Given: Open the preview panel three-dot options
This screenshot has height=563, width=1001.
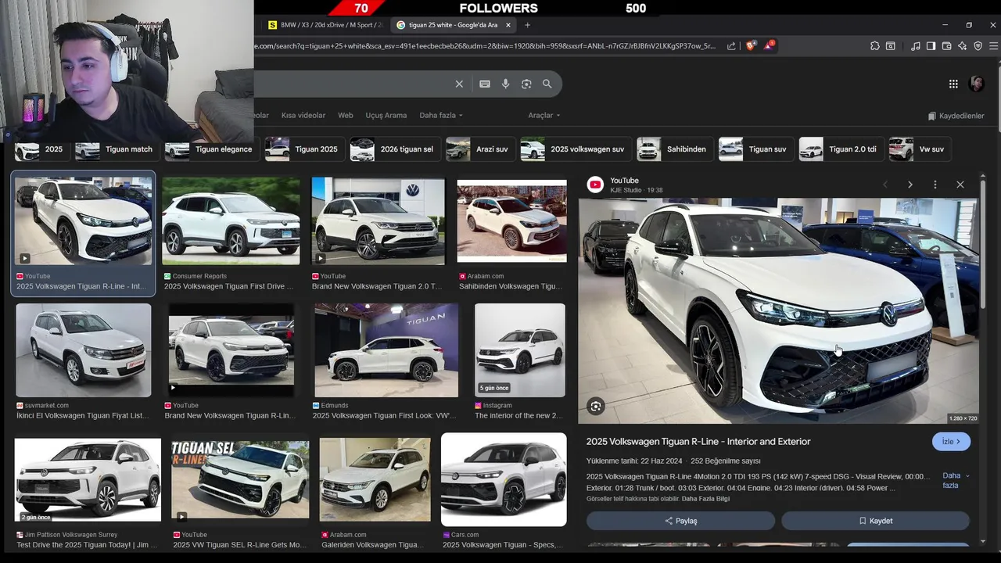Looking at the screenshot, I should (935, 185).
